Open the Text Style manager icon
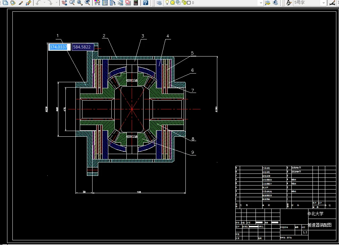This screenshot has height=245, width=339. pyautogui.click(x=289, y=3)
